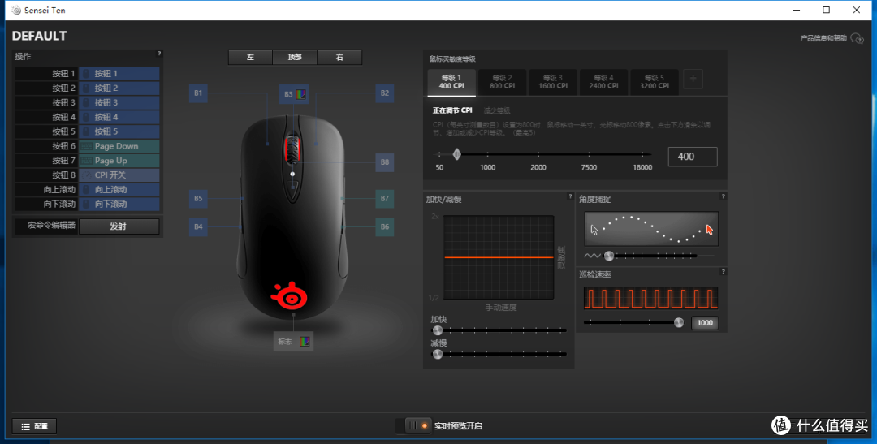Screen dimensions: 877x444
Task: Select the B1 button label
Action: click(199, 93)
